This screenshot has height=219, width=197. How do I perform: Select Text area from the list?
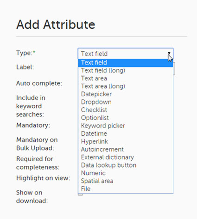[x=126, y=79]
